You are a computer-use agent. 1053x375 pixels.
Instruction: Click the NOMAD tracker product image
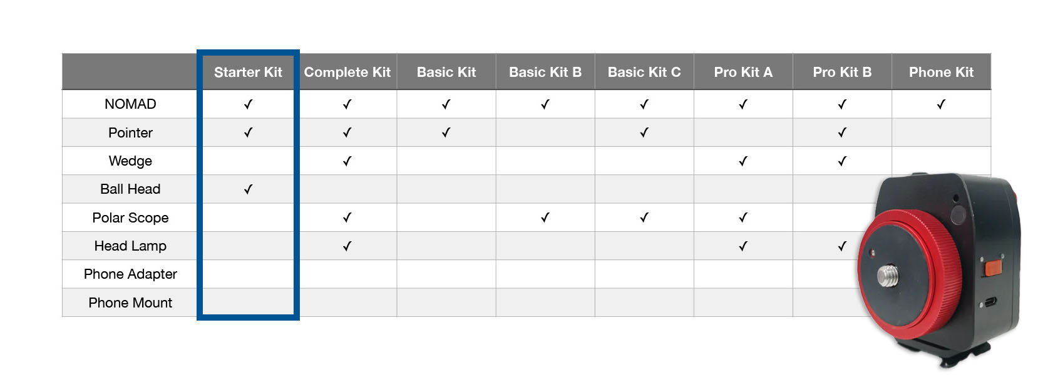click(939, 270)
